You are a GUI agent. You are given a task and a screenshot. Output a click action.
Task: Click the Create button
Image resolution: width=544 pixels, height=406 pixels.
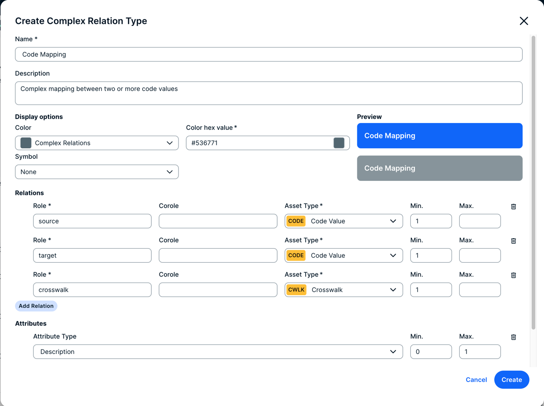(x=511, y=380)
